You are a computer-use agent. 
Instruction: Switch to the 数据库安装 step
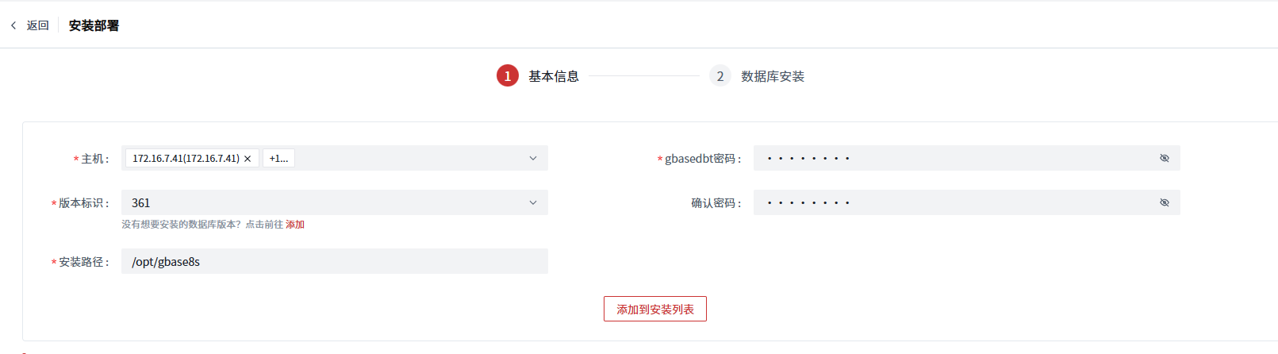pos(772,76)
